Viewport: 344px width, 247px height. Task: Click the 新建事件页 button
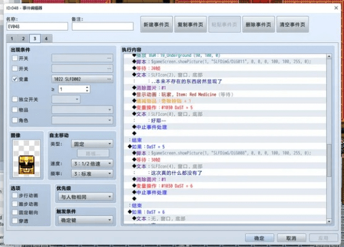coord(157,25)
